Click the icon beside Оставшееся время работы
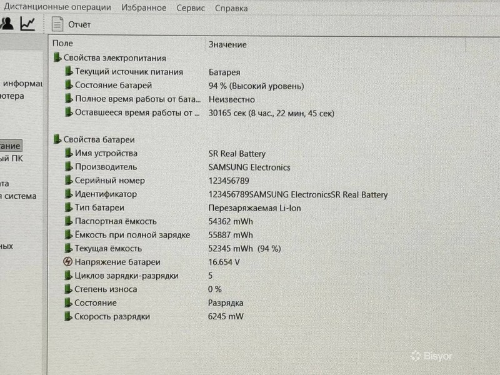Screen dimensions: 500x375 (x=69, y=112)
